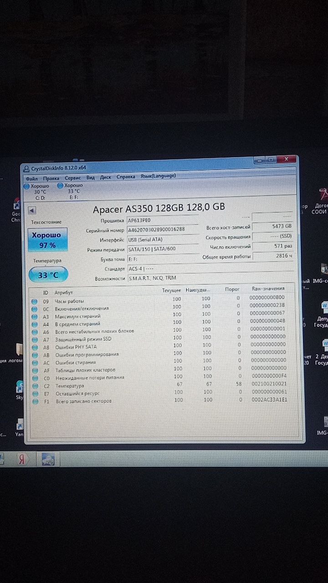Image resolution: width=328 pixels, height=583 pixels.
Task: Click the serial number field A4620703028900016288
Action: [163, 230]
